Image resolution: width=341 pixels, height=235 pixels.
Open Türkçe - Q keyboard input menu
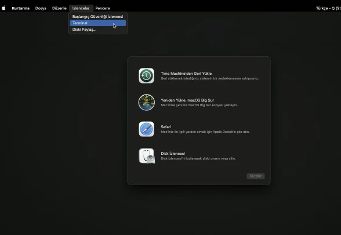(328, 8)
